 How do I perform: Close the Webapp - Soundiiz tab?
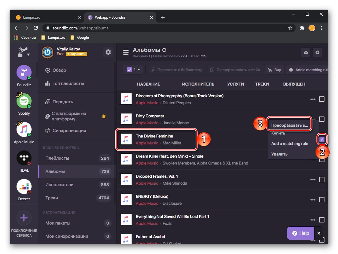coord(151,17)
